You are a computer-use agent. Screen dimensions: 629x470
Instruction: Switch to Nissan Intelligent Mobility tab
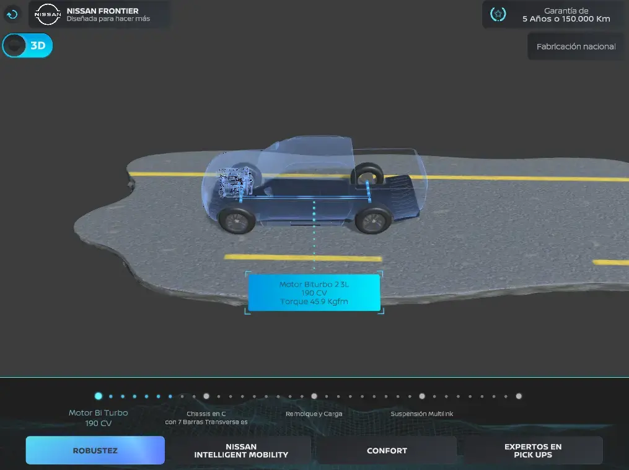tap(241, 450)
